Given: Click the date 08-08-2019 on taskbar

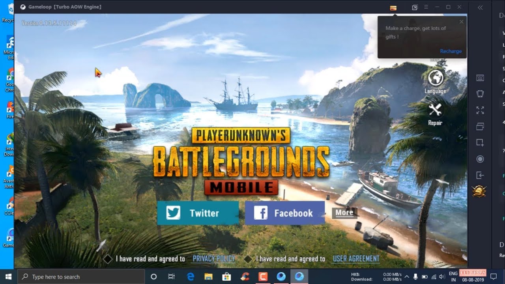Looking at the screenshot, I should 473,280.
